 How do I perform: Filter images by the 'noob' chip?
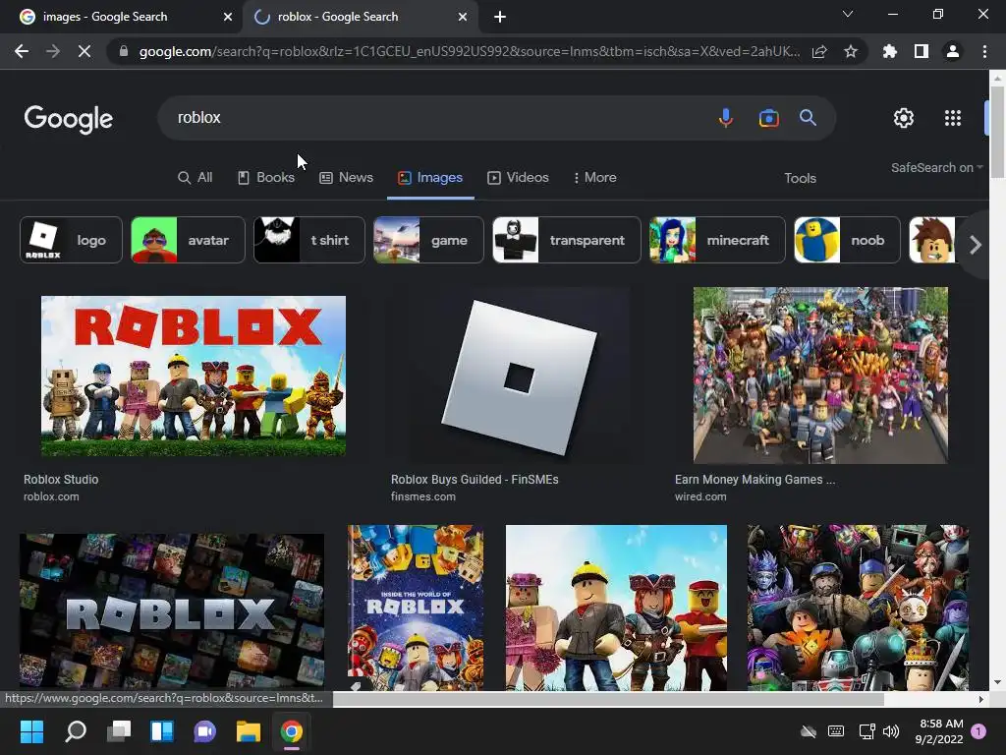(848, 240)
